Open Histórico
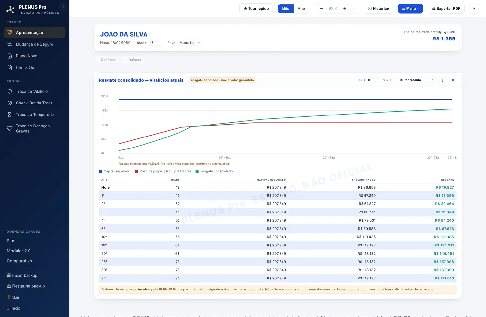The height and width of the screenshot is (317, 486). (378, 9)
